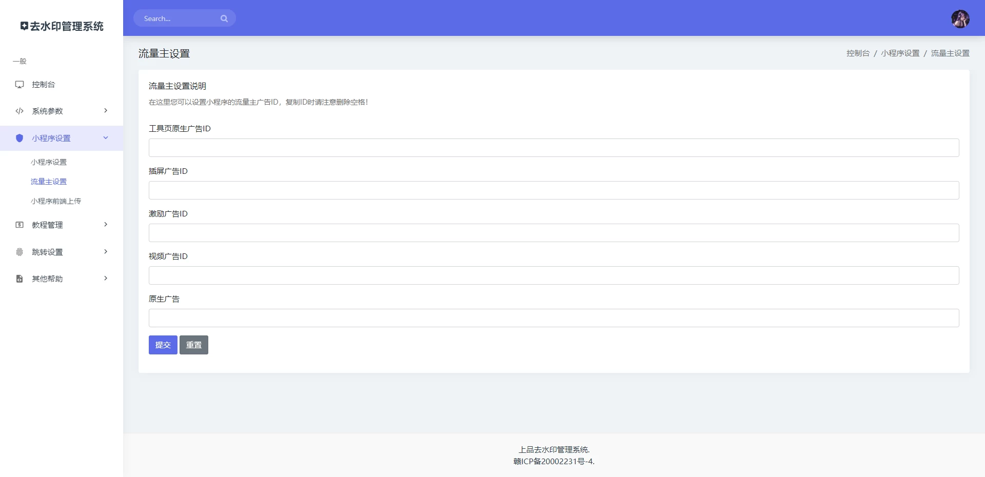Collapse the 小程序设置 menu chevron
The image size is (985, 477).
click(106, 138)
